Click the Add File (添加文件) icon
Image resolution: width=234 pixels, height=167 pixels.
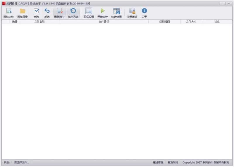coord(8,11)
